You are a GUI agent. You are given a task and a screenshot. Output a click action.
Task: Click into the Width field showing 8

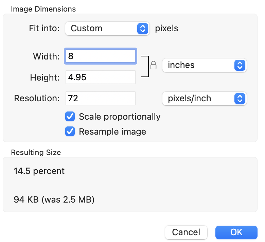tap(101, 56)
